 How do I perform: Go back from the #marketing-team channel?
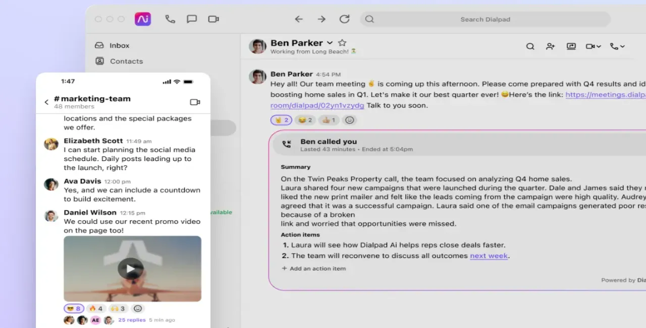point(46,102)
